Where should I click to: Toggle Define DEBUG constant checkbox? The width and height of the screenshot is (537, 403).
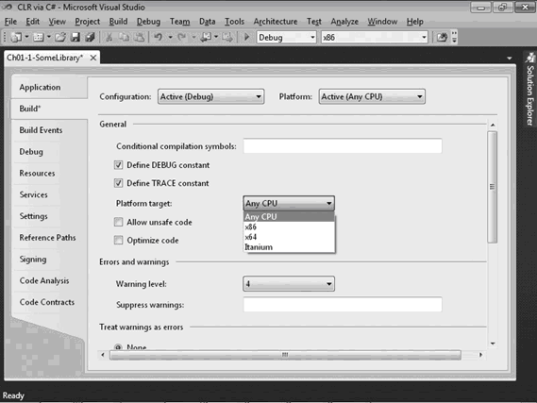(119, 165)
